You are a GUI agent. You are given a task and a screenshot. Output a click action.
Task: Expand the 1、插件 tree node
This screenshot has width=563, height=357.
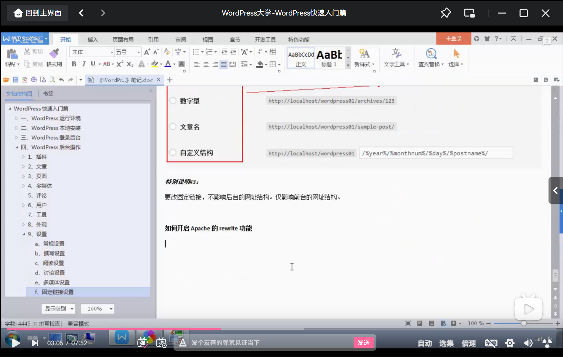click(24, 157)
